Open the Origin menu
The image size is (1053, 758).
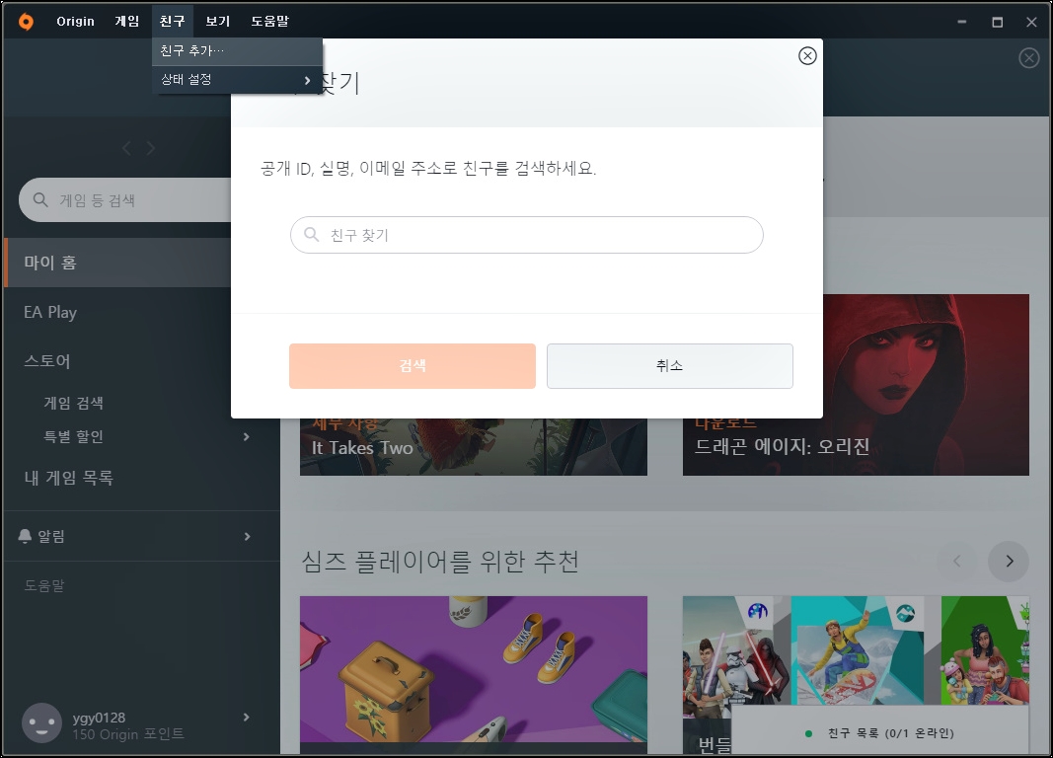(x=75, y=22)
